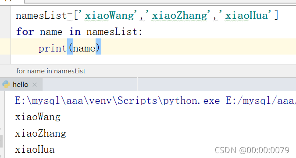Click the 'for' keyword in the loop
Screen dimensions: 296x158
25,31
